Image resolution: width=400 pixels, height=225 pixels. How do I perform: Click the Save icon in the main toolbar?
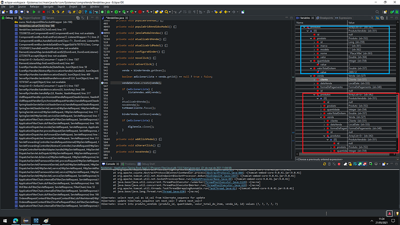(11, 12)
